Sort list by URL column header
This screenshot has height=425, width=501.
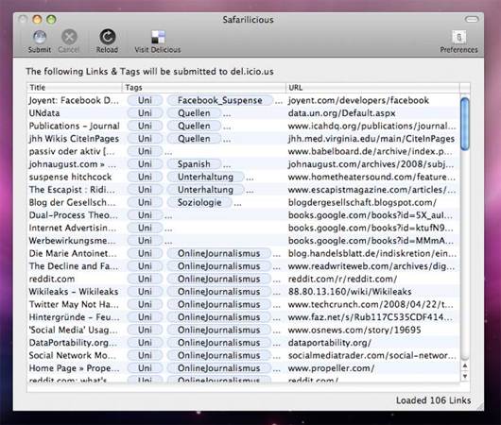tap(372, 88)
